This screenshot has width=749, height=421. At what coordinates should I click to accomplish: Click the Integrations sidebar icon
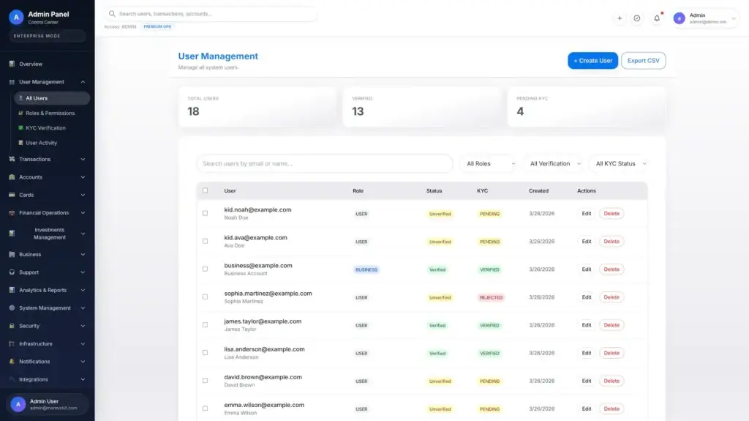pyautogui.click(x=12, y=379)
